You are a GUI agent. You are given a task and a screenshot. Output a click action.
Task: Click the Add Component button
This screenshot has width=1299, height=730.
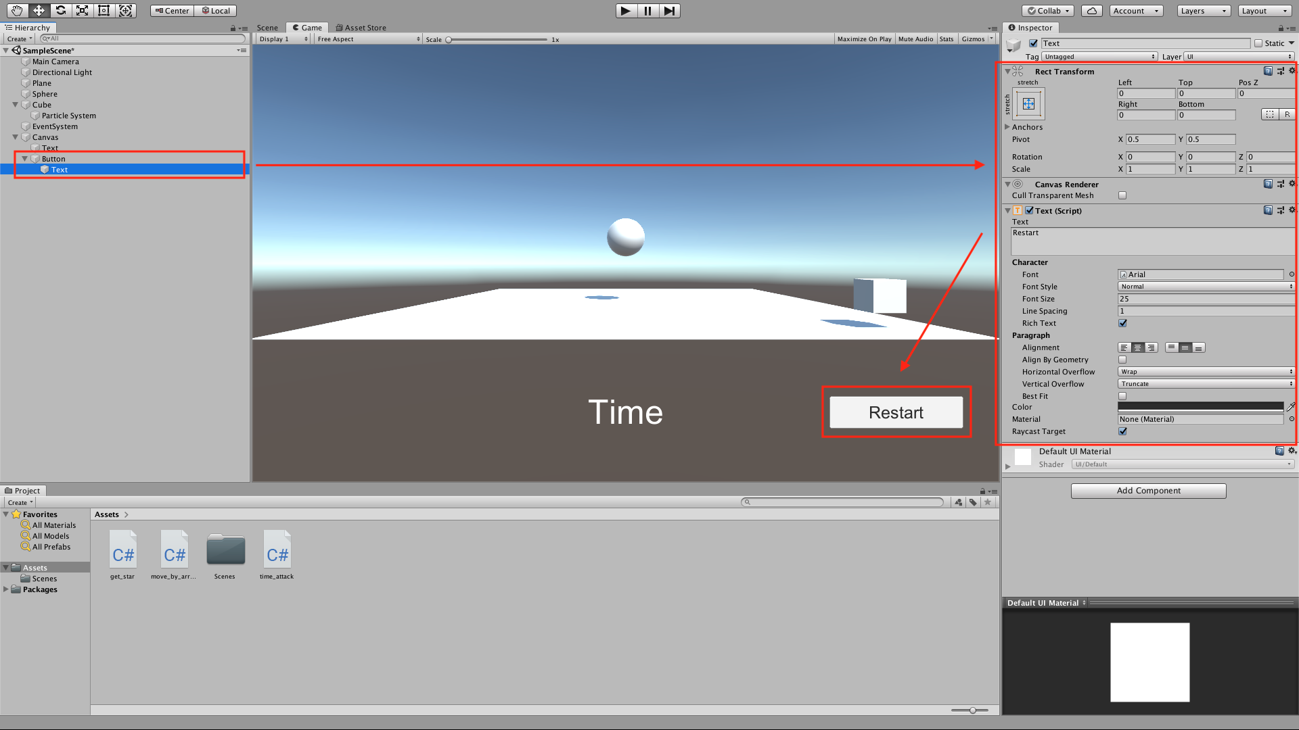coord(1148,491)
